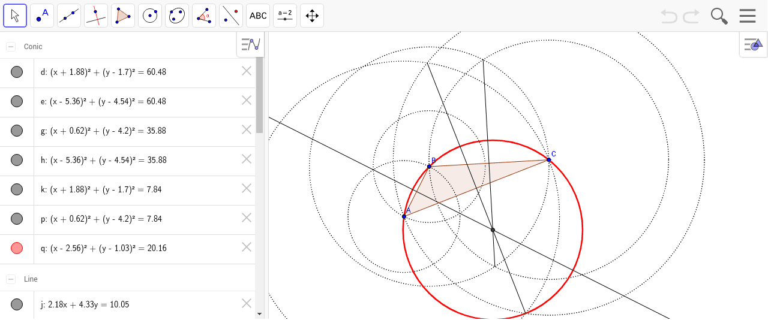Select the Polygon tool
This screenshot has width=768, height=320.
click(123, 16)
